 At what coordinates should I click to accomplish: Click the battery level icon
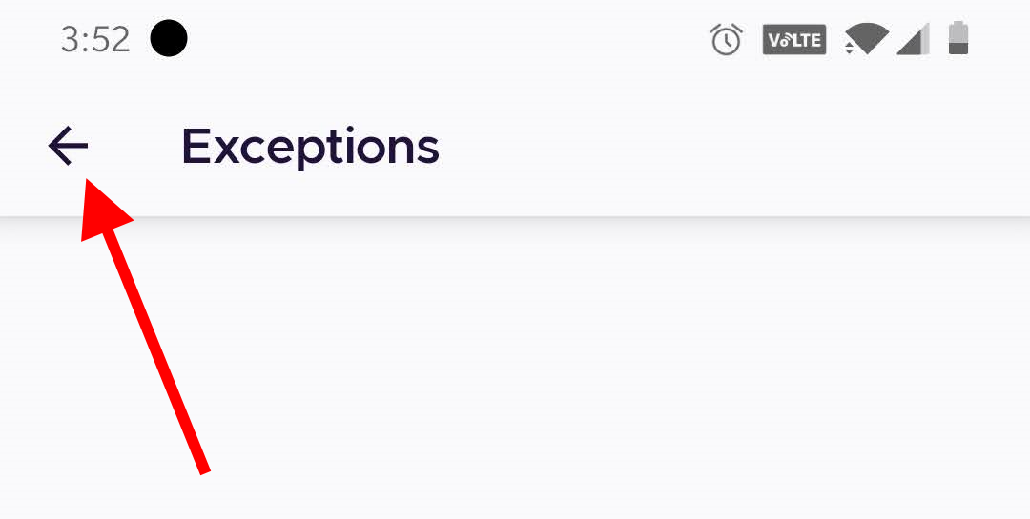(x=958, y=39)
